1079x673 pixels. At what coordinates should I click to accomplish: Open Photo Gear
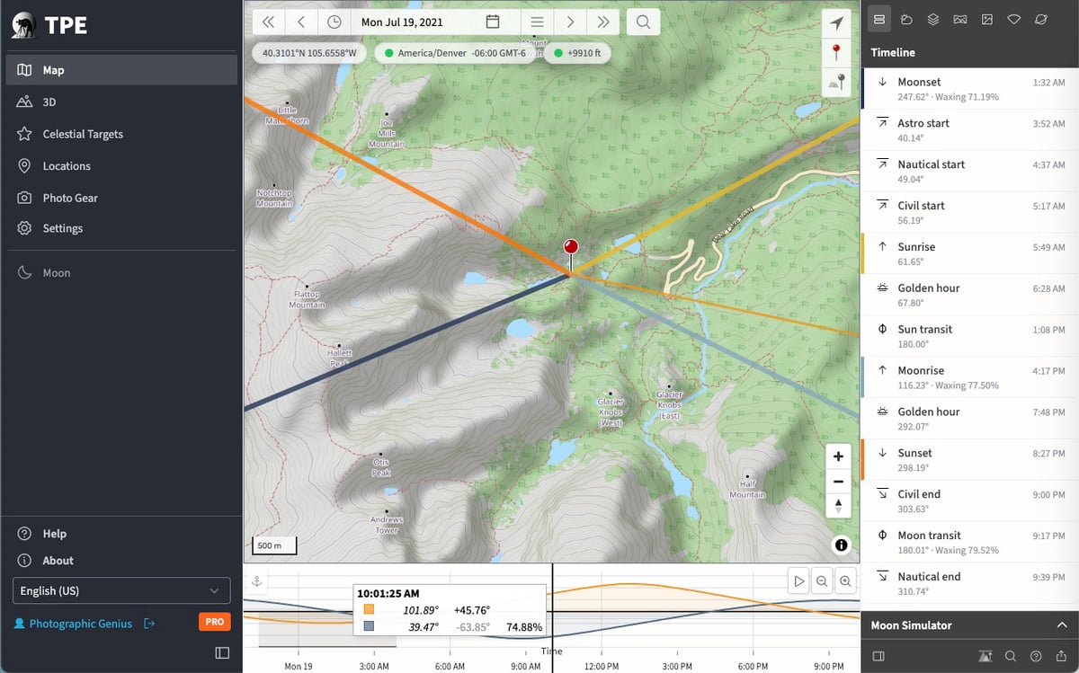point(121,198)
